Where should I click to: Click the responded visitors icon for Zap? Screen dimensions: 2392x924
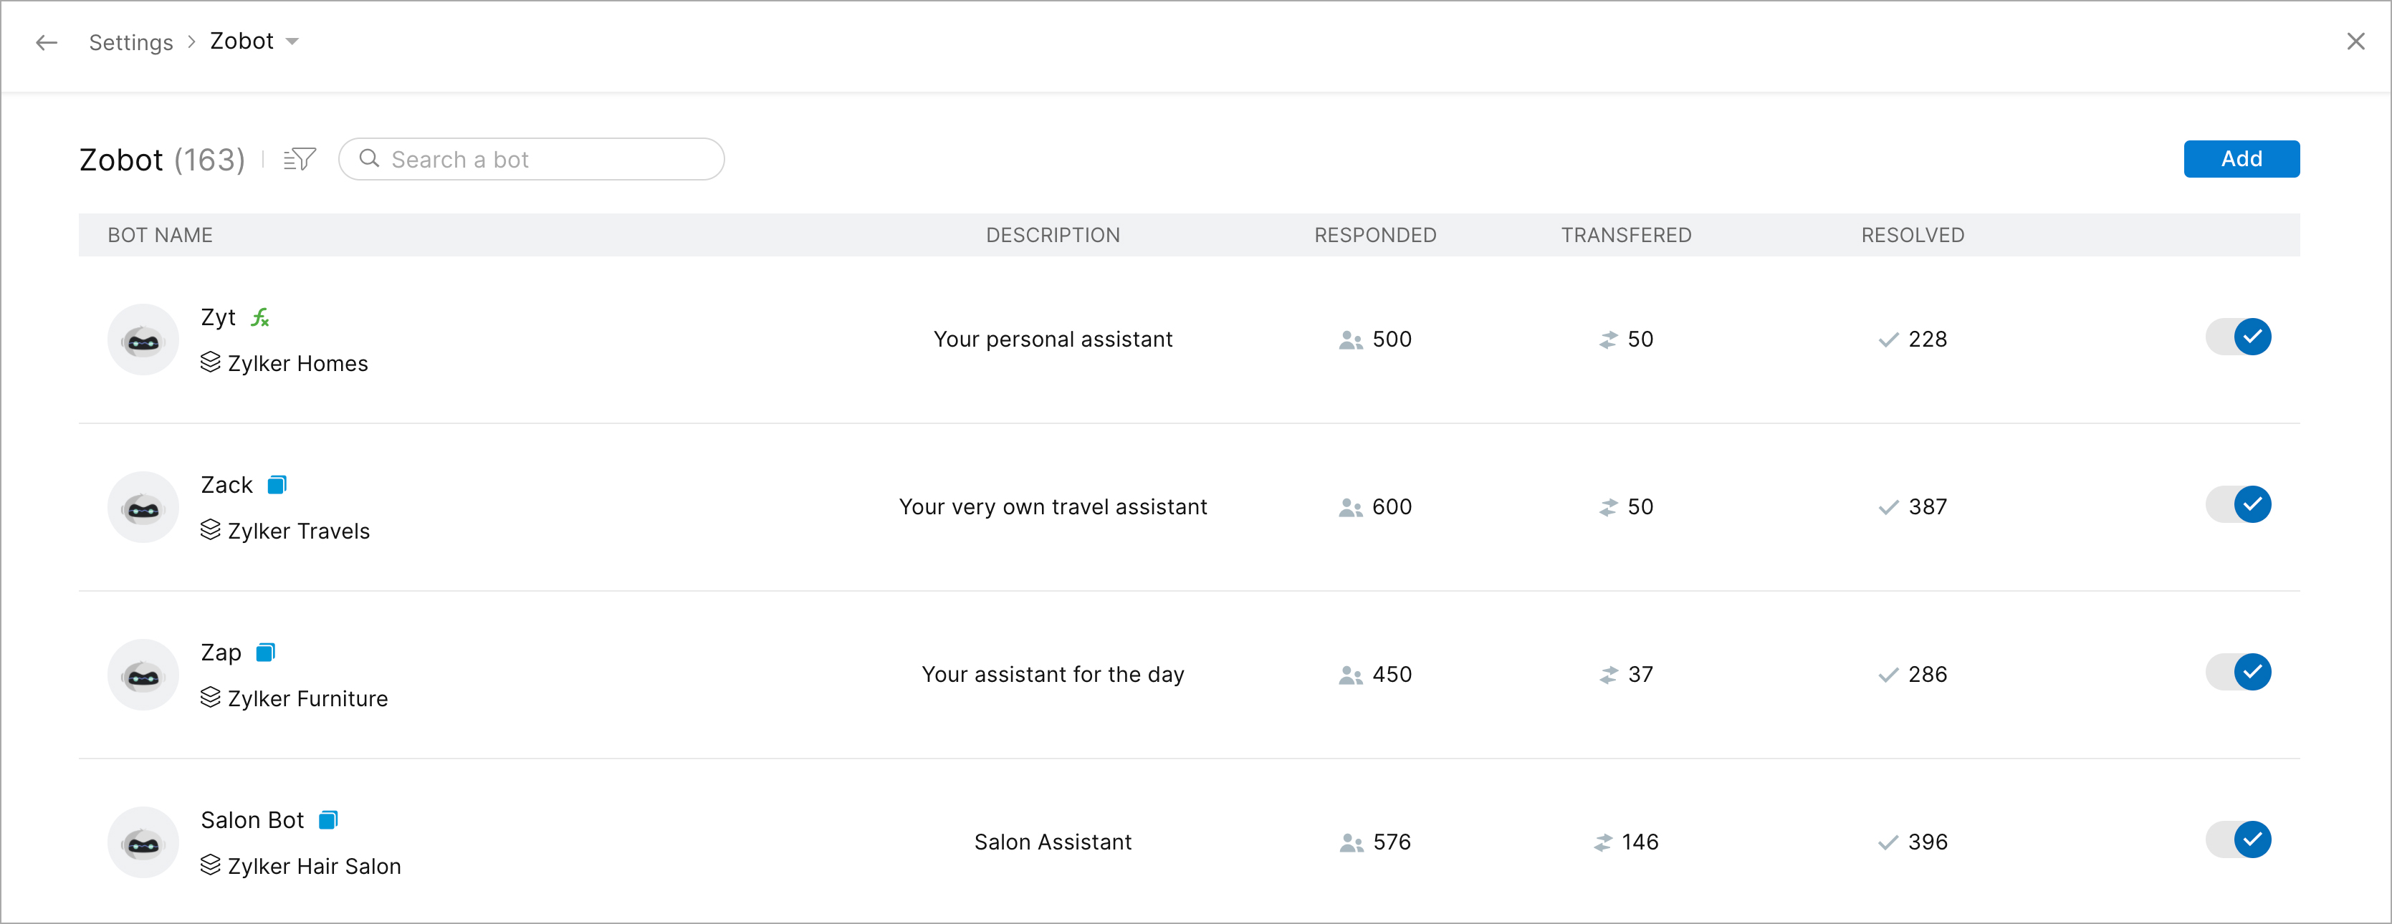pyautogui.click(x=1350, y=675)
